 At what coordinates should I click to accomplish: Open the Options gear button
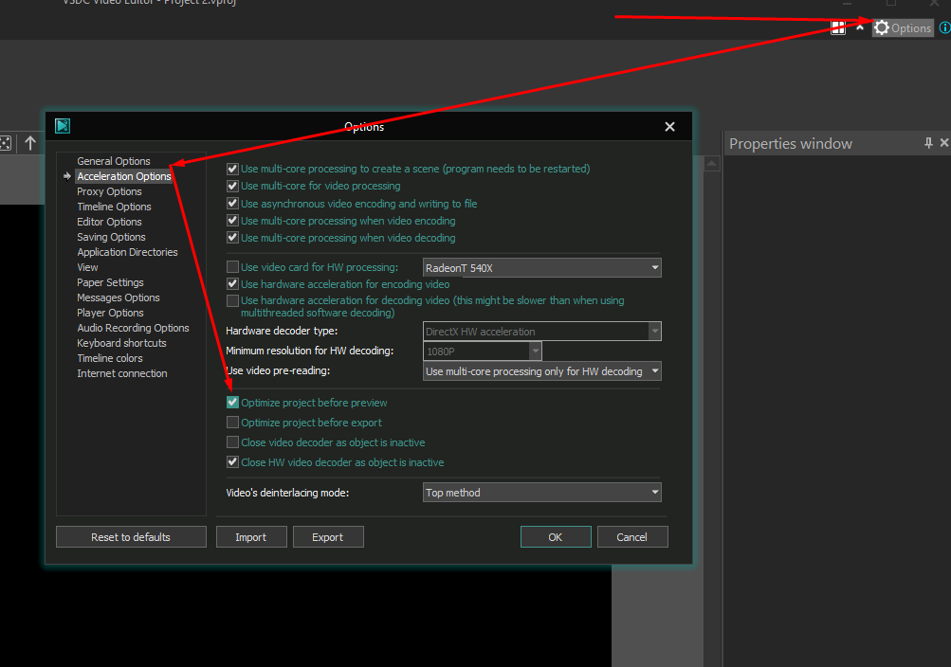tap(903, 27)
